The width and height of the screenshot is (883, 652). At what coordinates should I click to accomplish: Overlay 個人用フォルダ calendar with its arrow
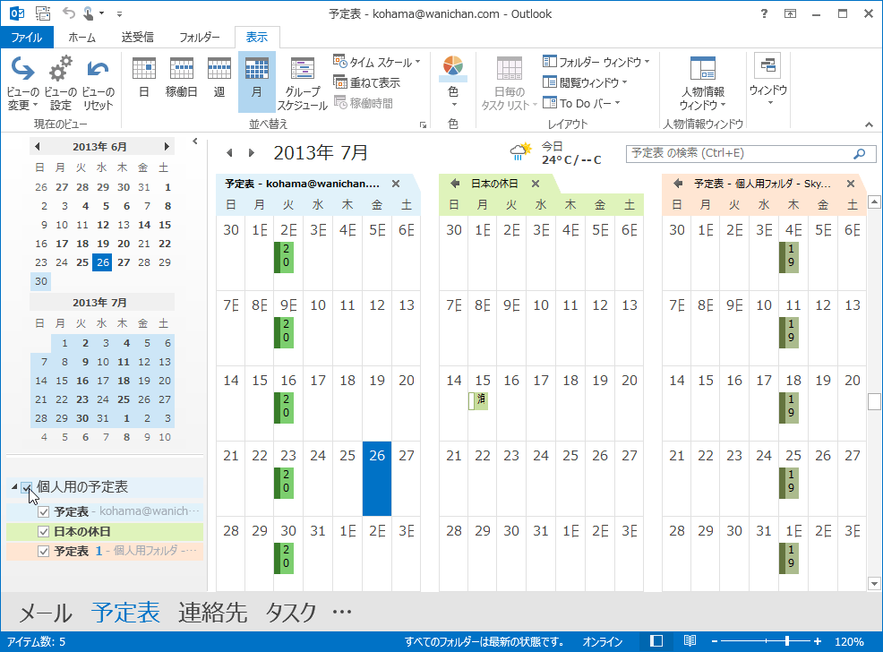[x=678, y=184]
